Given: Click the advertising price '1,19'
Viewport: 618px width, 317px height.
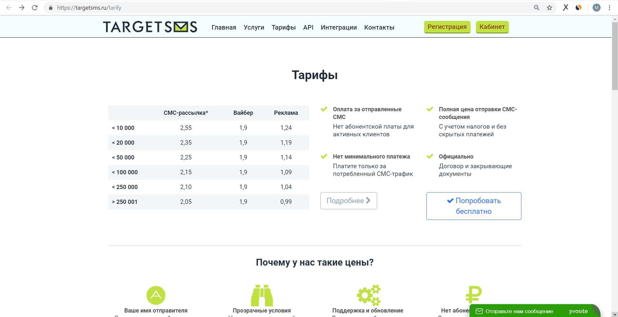Looking at the screenshot, I should pos(286,143).
